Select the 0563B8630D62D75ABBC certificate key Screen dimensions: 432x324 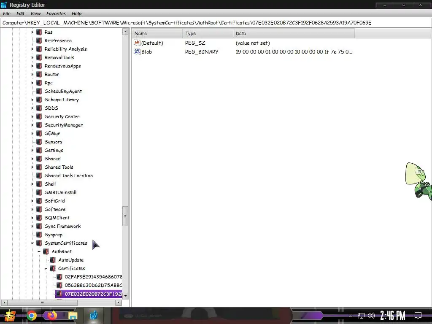(93, 286)
